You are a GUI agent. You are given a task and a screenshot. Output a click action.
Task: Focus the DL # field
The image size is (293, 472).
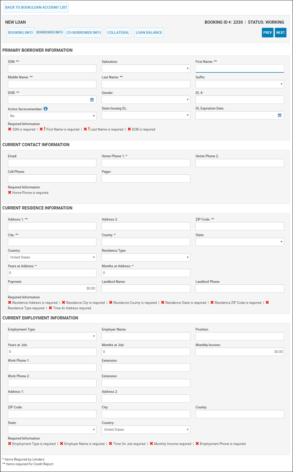[240, 100]
